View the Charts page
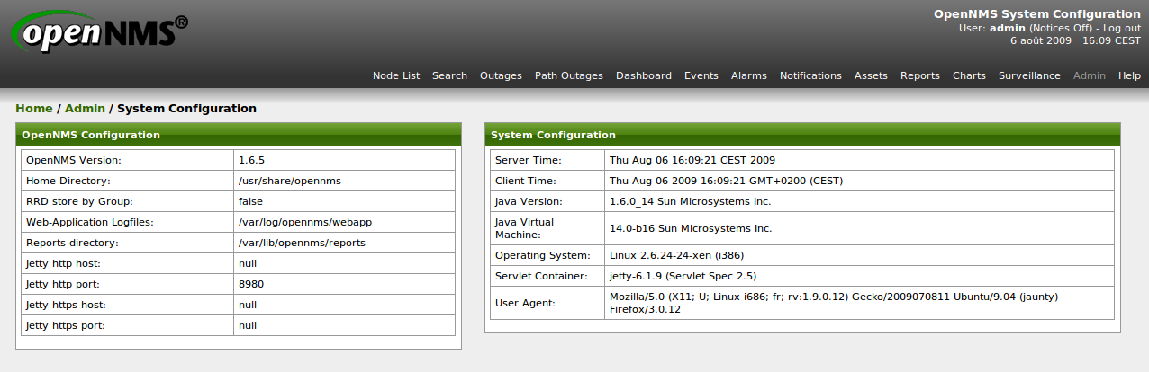The image size is (1149, 372). [x=969, y=76]
